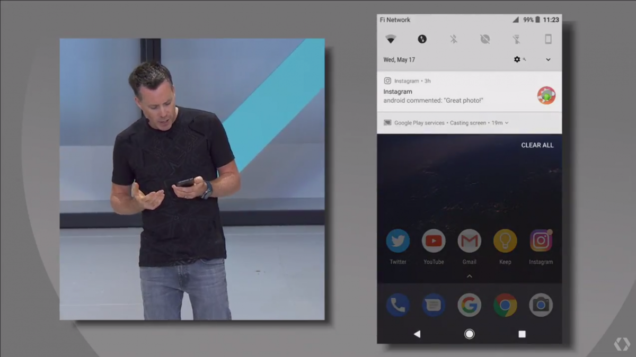Screen dimensions: 636x357
Task: Launch Instagram from the home screen
Action: [x=541, y=241]
